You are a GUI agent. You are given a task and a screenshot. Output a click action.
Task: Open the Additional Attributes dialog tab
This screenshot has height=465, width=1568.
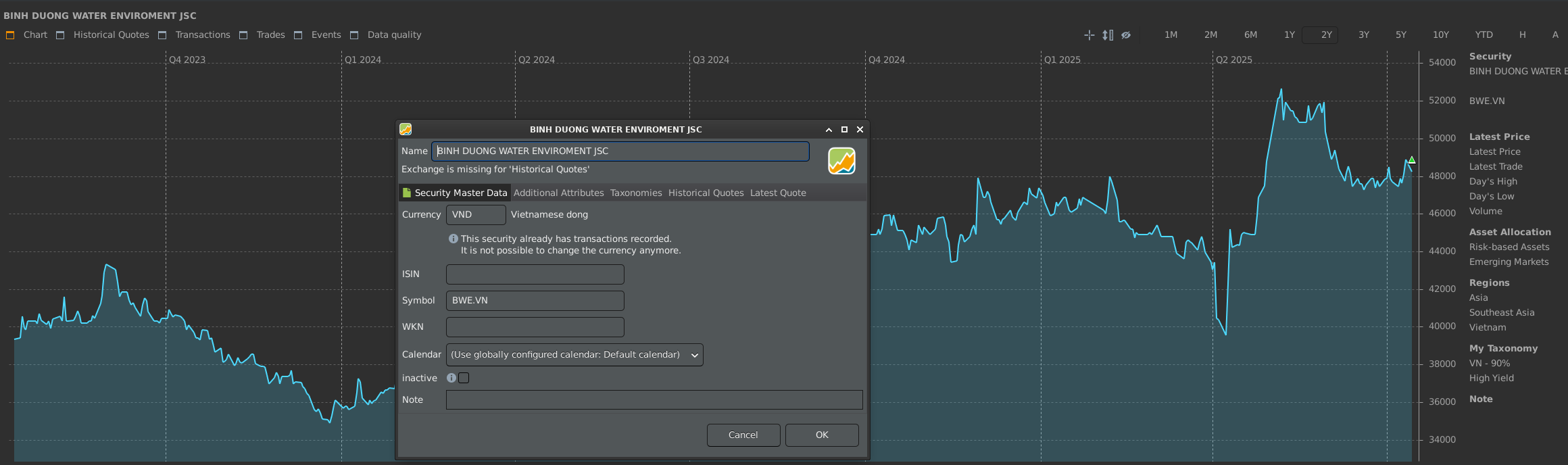558,193
